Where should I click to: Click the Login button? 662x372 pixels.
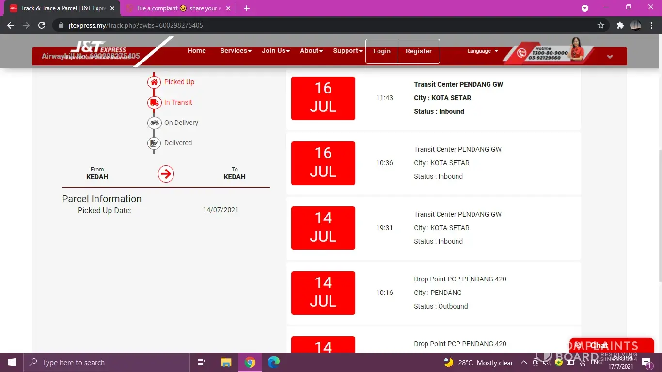click(x=382, y=51)
